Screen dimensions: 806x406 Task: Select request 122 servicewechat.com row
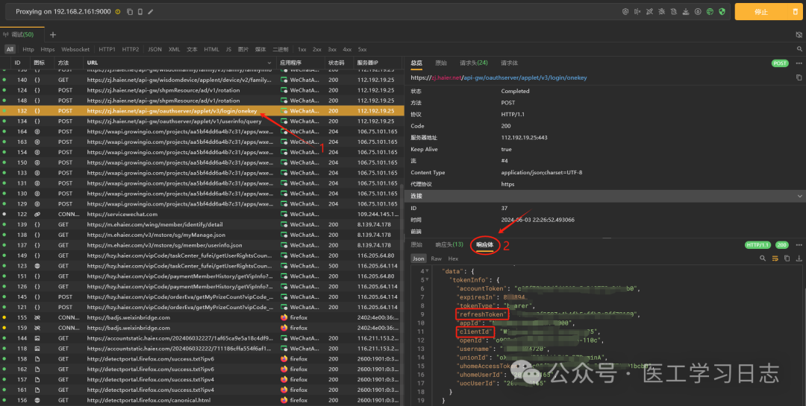[201, 214]
